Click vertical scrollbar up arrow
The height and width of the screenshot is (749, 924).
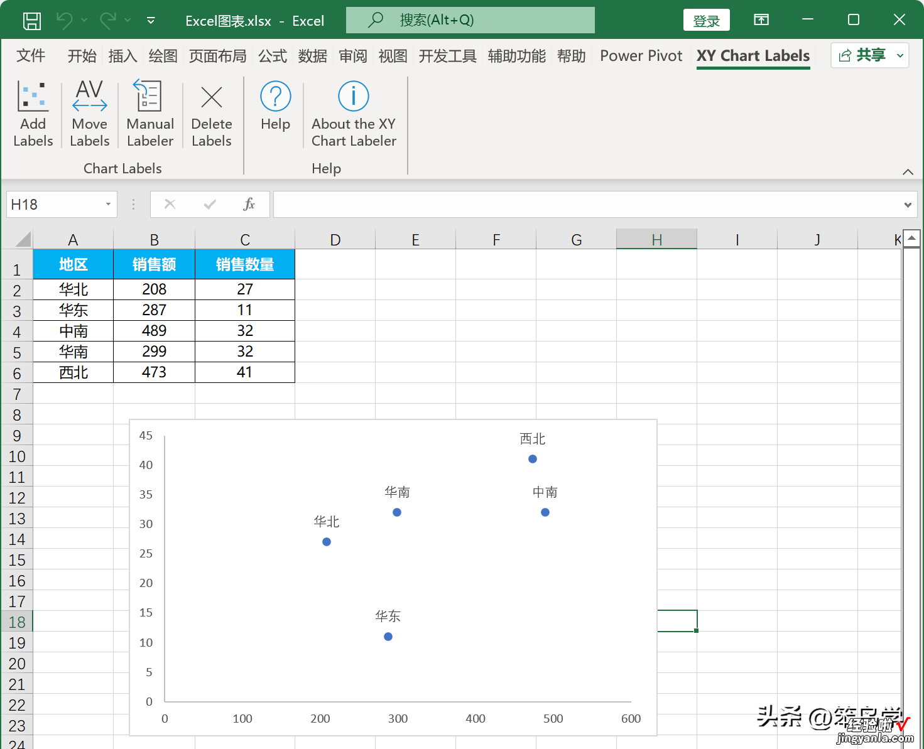[911, 239]
